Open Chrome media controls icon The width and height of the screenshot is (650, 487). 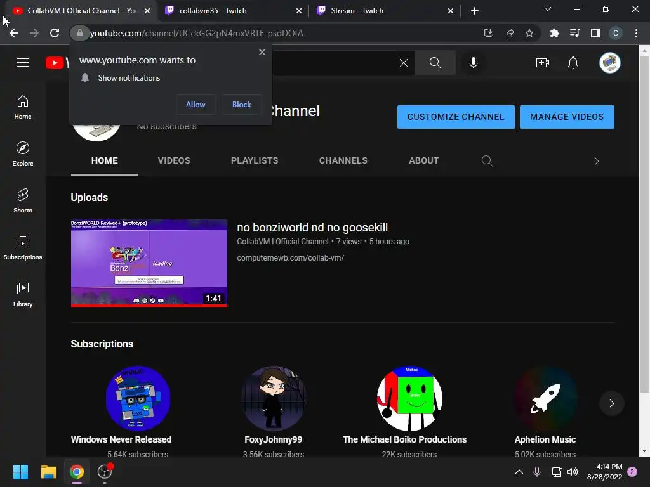[574, 33]
